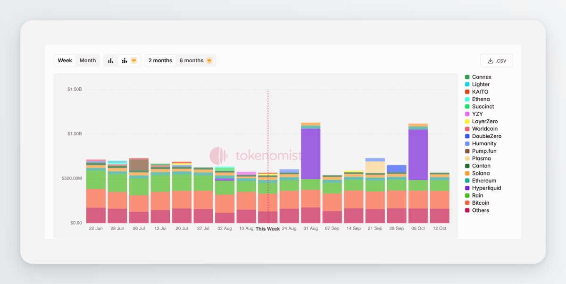Click the Ethereum legend entry
Screen dimensions: 566x284
(481, 181)
